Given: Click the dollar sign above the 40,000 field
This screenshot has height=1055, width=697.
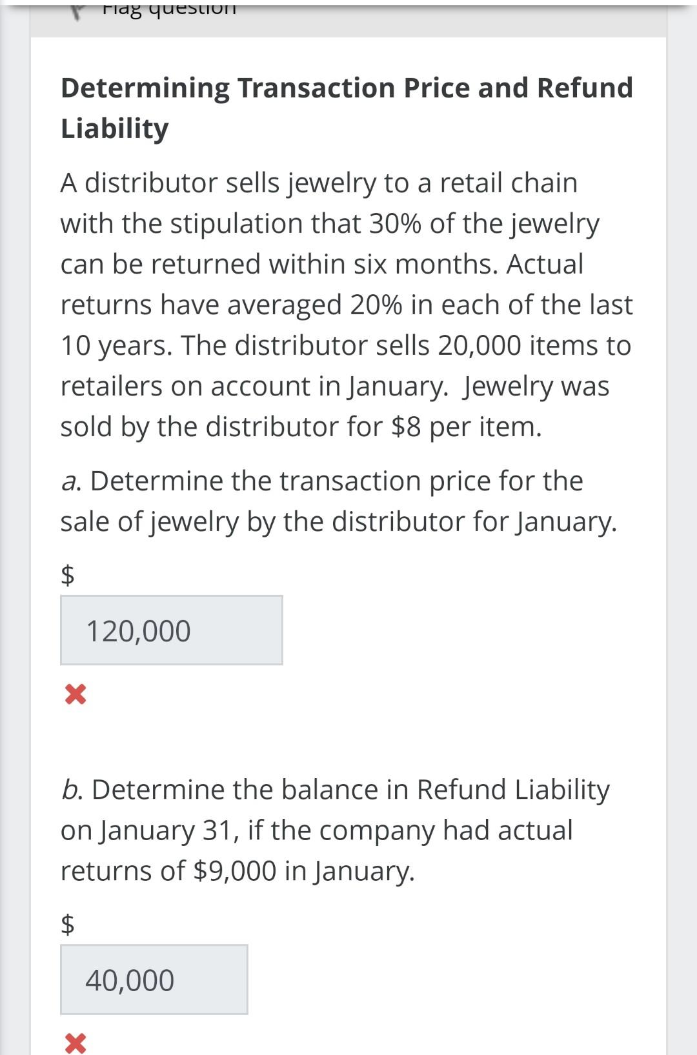Looking at the screenshot, I should (x=68, y=924).
